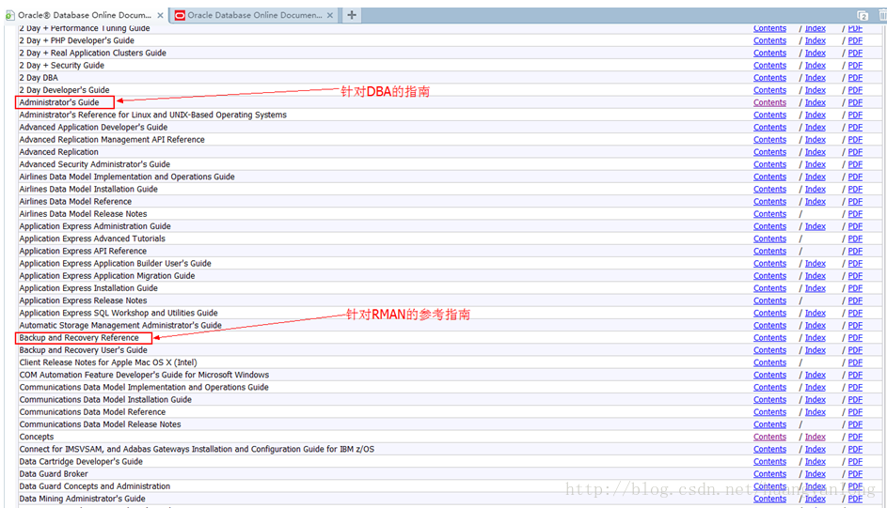This screenshot has width=887, height=508.
Task: Open Contents for Concepts
Action: coord(769,437)
